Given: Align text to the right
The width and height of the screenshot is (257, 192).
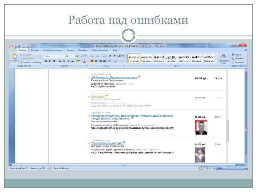Looking at the screenshot, I should pos(100,61).
